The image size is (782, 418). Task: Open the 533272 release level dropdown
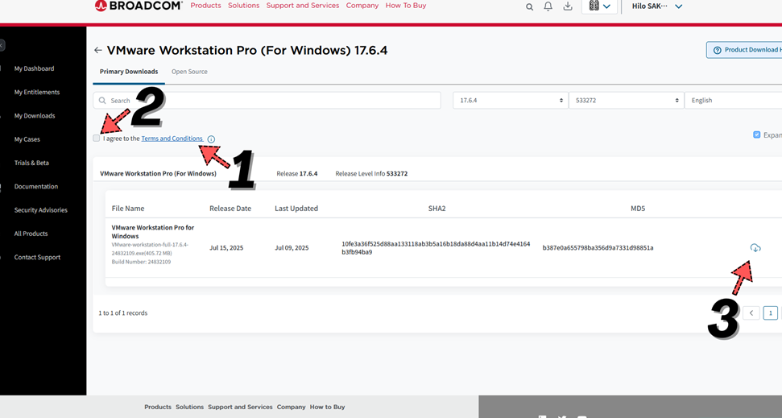pyautogui.click(x=626, y=101)
